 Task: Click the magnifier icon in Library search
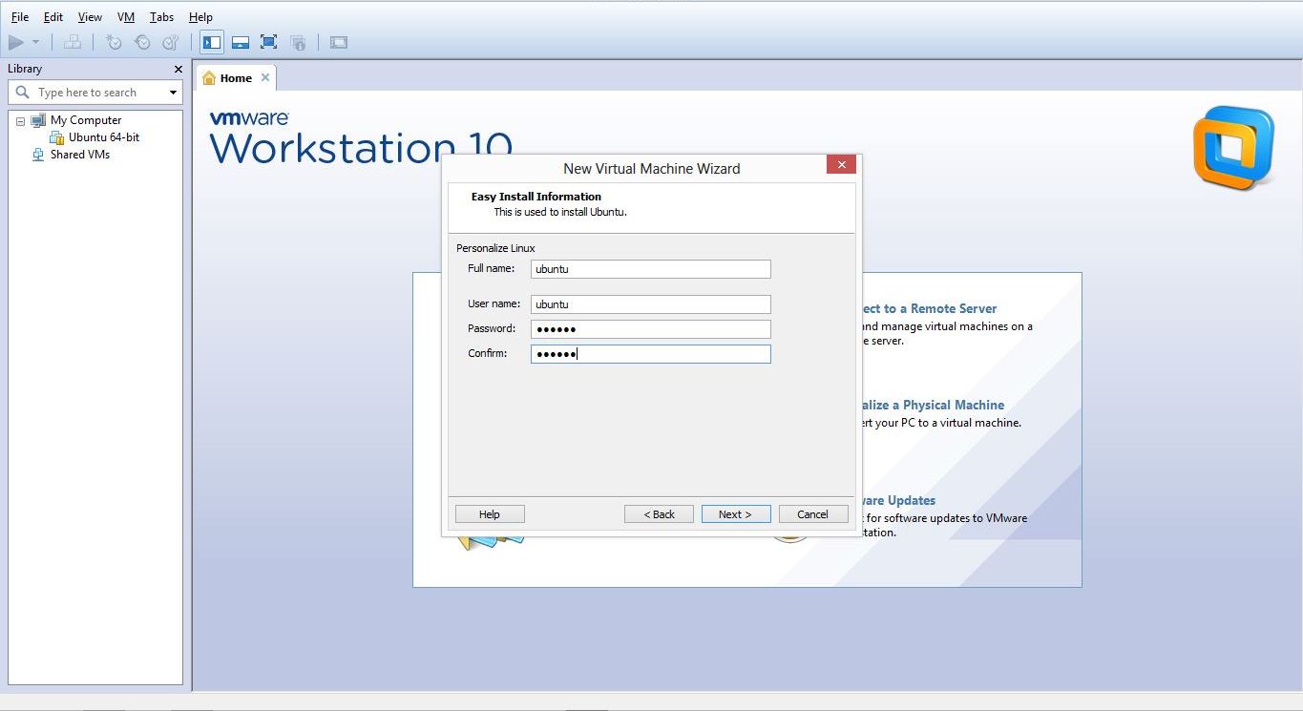coord(23,93)
